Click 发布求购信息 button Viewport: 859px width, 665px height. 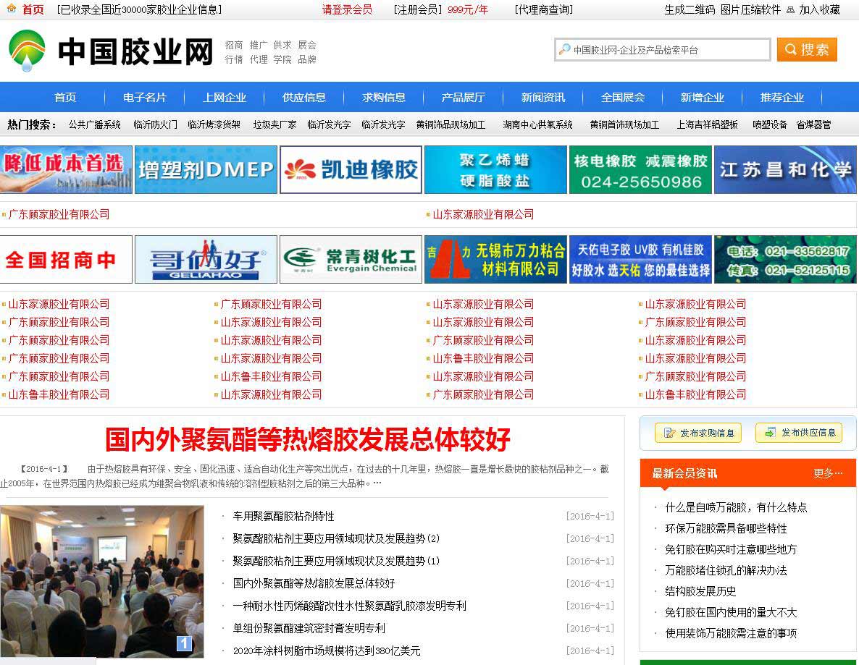(698, 433)
